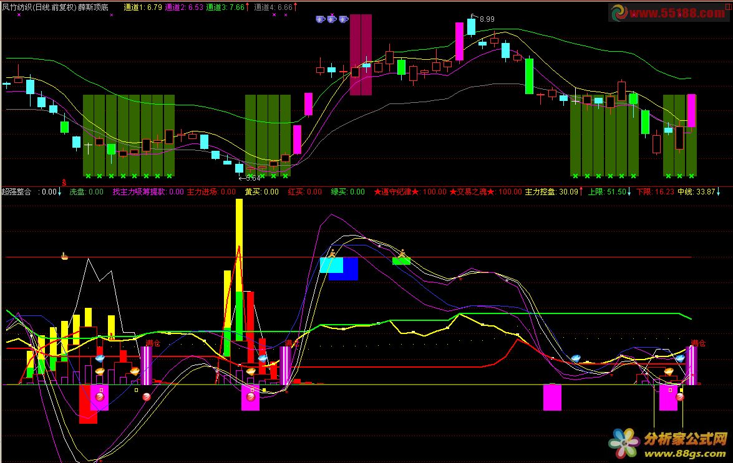Click the large magenta sell-zone bar in the price chart
The width and height of the screenshot is (733, 463).
click(x=361, y=55)
